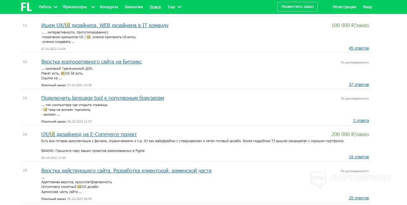Open Верстка действующего сайта project title
Viewport: 407px width, 205px height.
coord(126,171)
